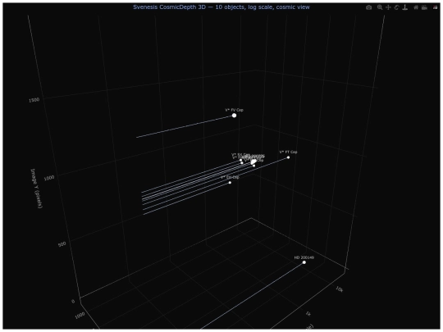
Task: Click the 'HD 200049' label text
Action: coord(304,257)
